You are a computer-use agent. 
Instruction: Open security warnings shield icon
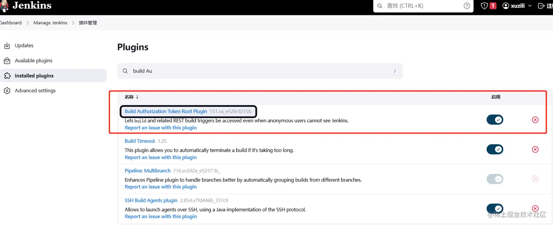[485, 6]
